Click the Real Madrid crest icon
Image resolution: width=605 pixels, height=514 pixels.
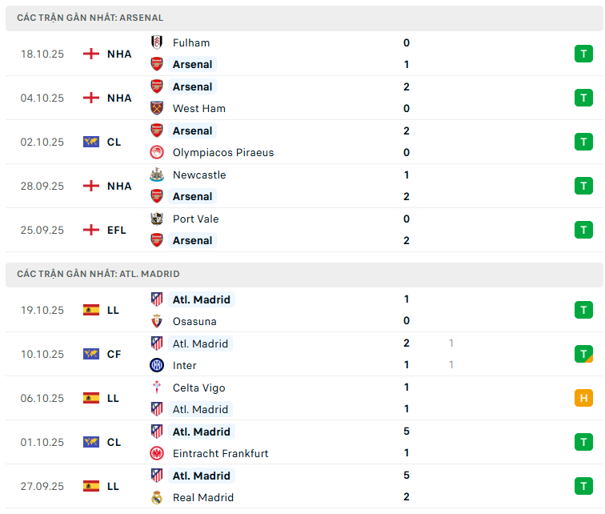point(157,497)
